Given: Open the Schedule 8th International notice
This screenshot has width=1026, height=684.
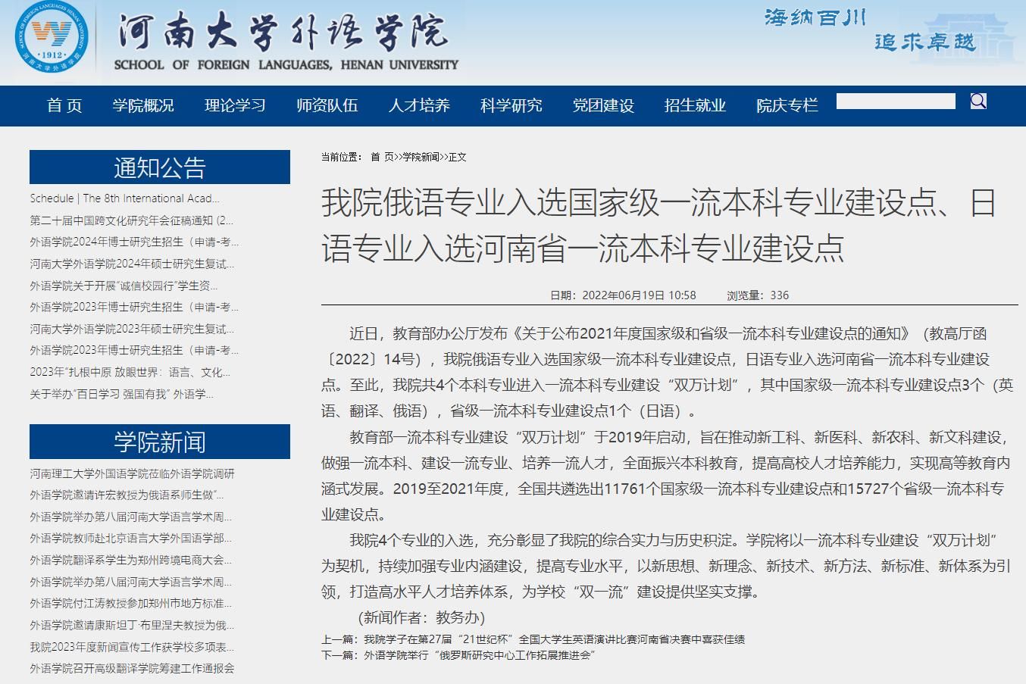Looking at the screenshot, I should coord(124,198).
